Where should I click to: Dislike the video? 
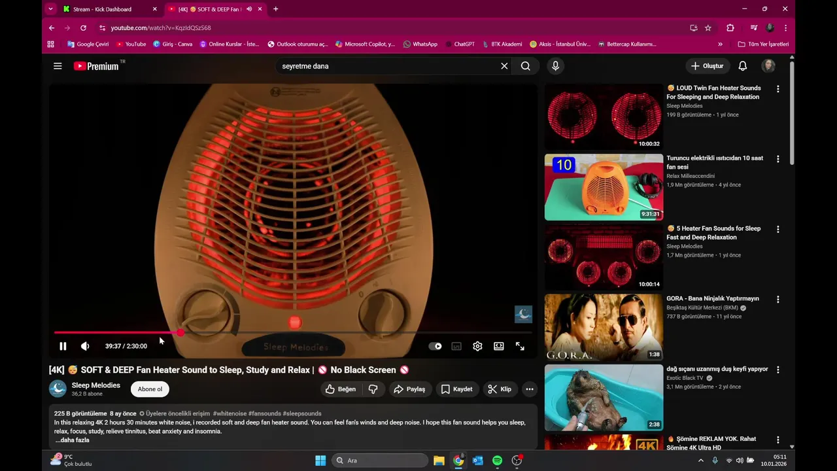click(x=373, y=389)
